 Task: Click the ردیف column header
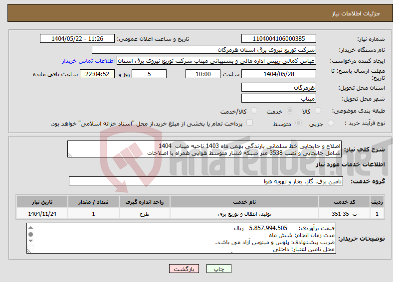pyautogui.click(x=377, y=202)
